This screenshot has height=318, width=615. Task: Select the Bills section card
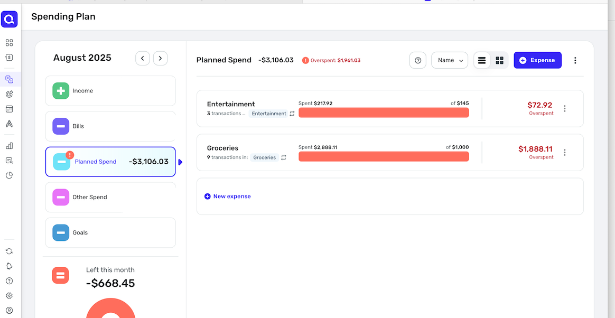(110, 126)
